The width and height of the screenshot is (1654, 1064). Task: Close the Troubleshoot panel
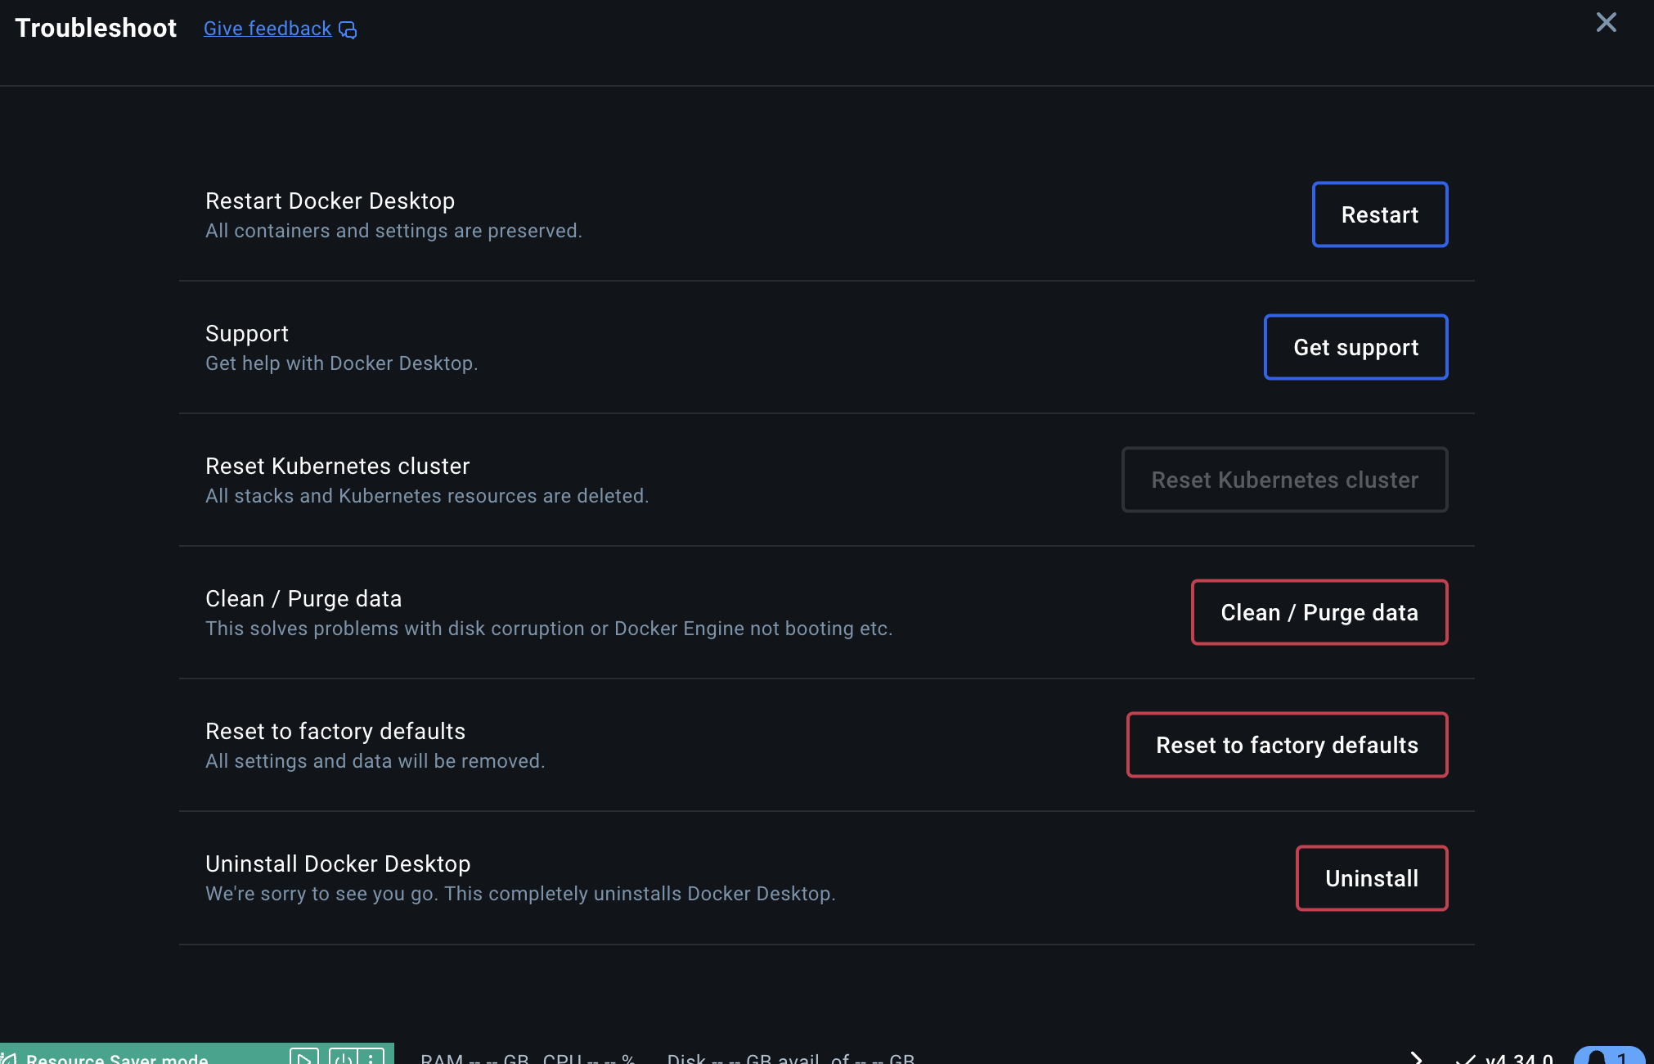tap(1606, 23)
